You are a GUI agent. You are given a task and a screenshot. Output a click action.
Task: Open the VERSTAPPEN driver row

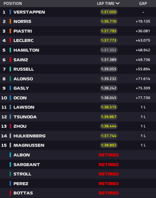78,12
